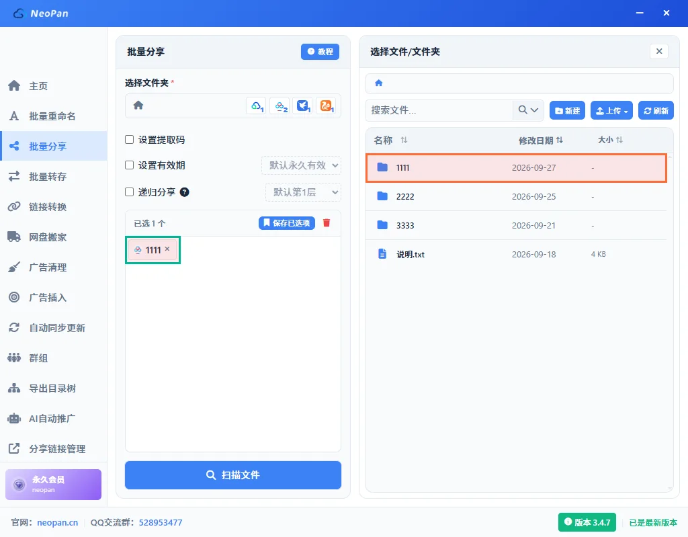Select 批量分享 in the sidebar
The image size is (688, 537).
(54, 147)
